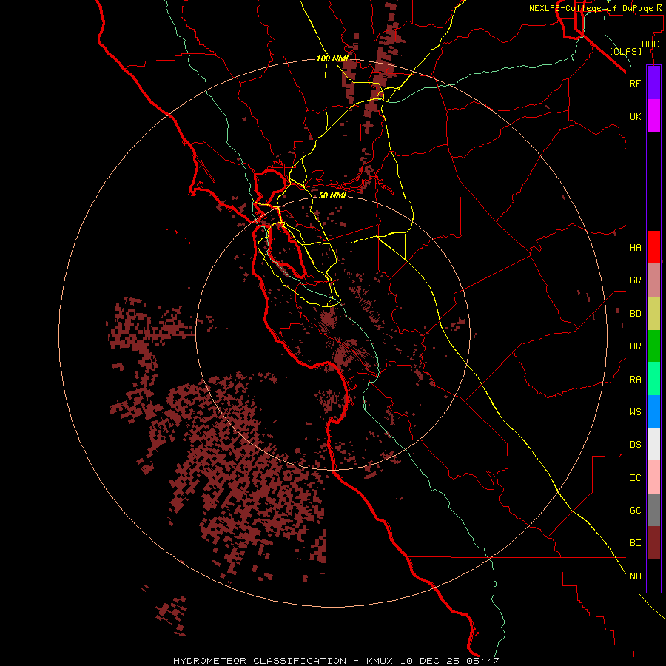Click the RF purple legend swatch
This screenshot has height=666, width=666.
[x=653, y=83]
